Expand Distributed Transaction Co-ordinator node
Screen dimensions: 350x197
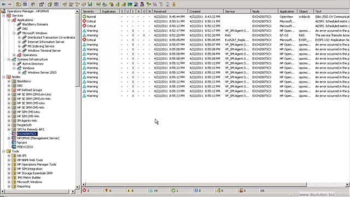click(x=19, y=38)
